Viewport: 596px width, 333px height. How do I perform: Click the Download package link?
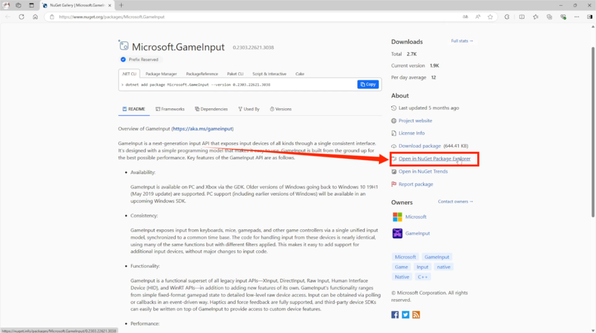(x=419, y=146)
